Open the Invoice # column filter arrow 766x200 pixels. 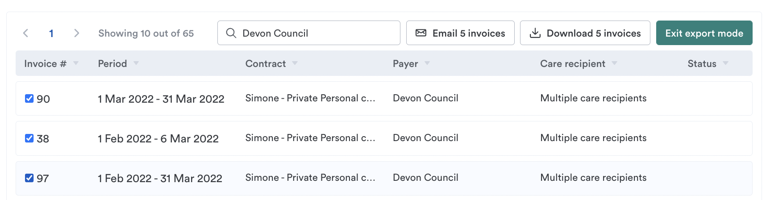tap(76, 63)
